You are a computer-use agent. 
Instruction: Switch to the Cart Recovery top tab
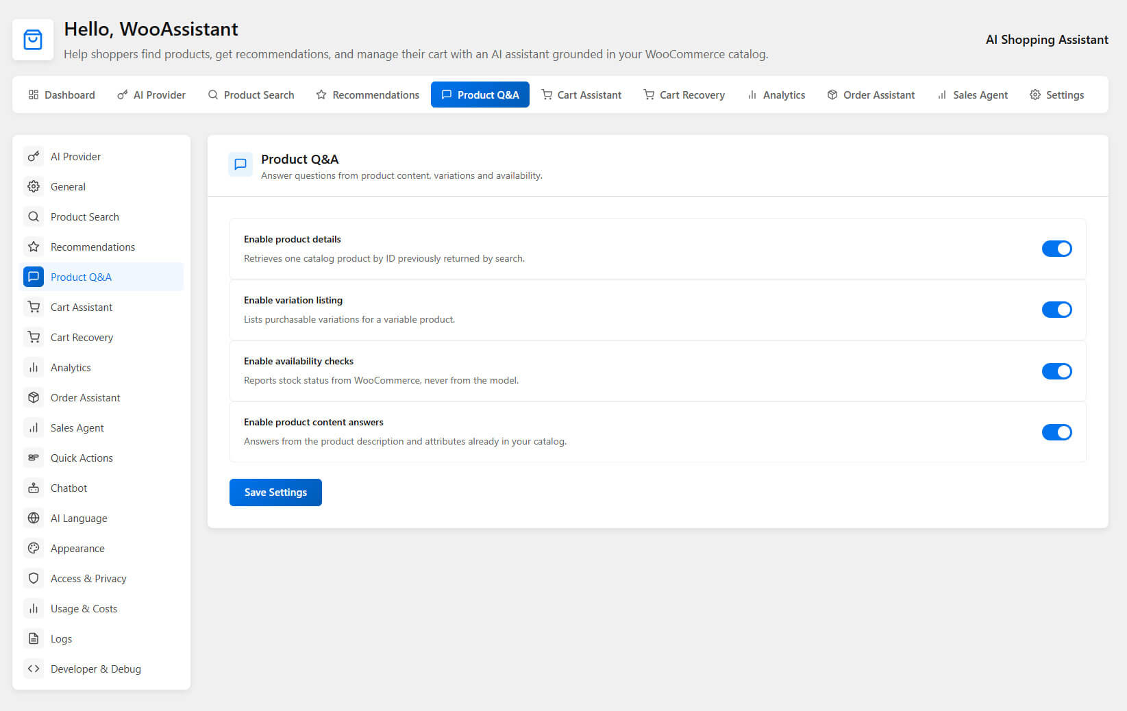pos(684,95)
